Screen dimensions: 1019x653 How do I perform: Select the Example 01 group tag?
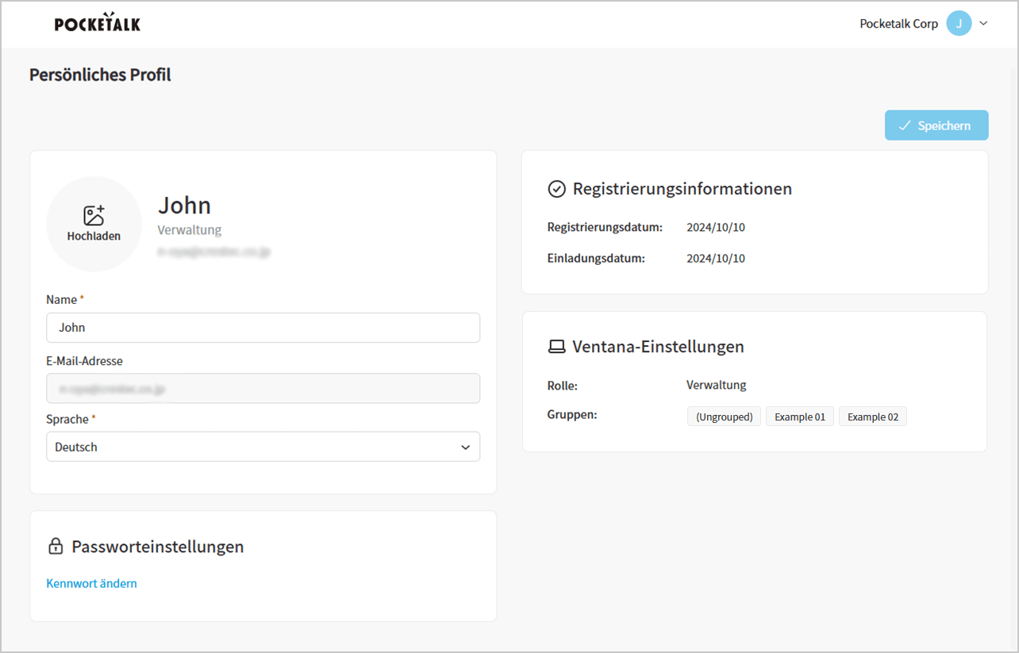point(800,417)
